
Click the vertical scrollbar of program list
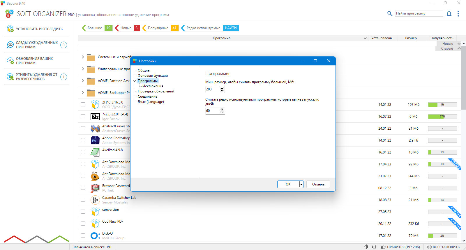pyautogui.click(x=463, y=142)
